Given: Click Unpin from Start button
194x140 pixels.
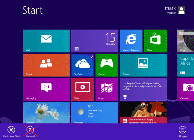Looking at the screenshot, I should click(x=11, y=131).
